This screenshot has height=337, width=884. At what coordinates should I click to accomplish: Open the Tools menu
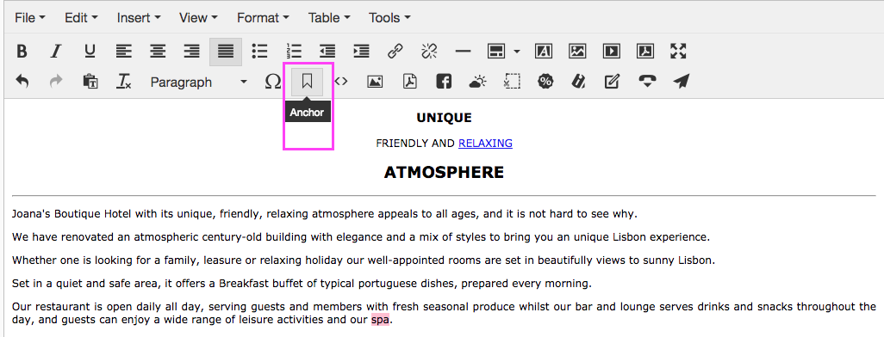pyautogui.click(x=389, y=18)
